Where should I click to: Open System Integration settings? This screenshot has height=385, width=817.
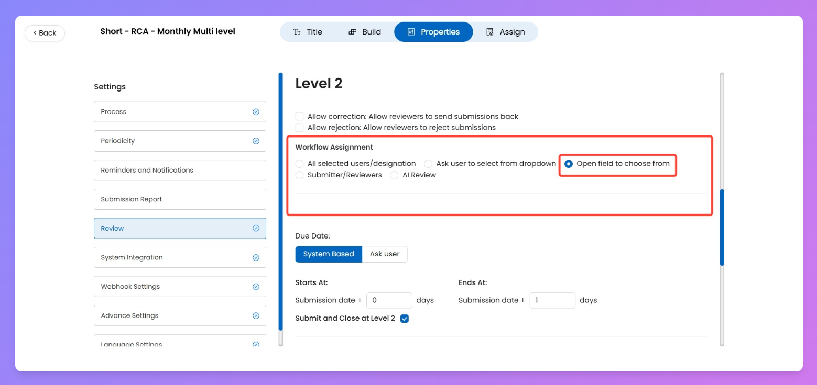(x=180, y=258)
